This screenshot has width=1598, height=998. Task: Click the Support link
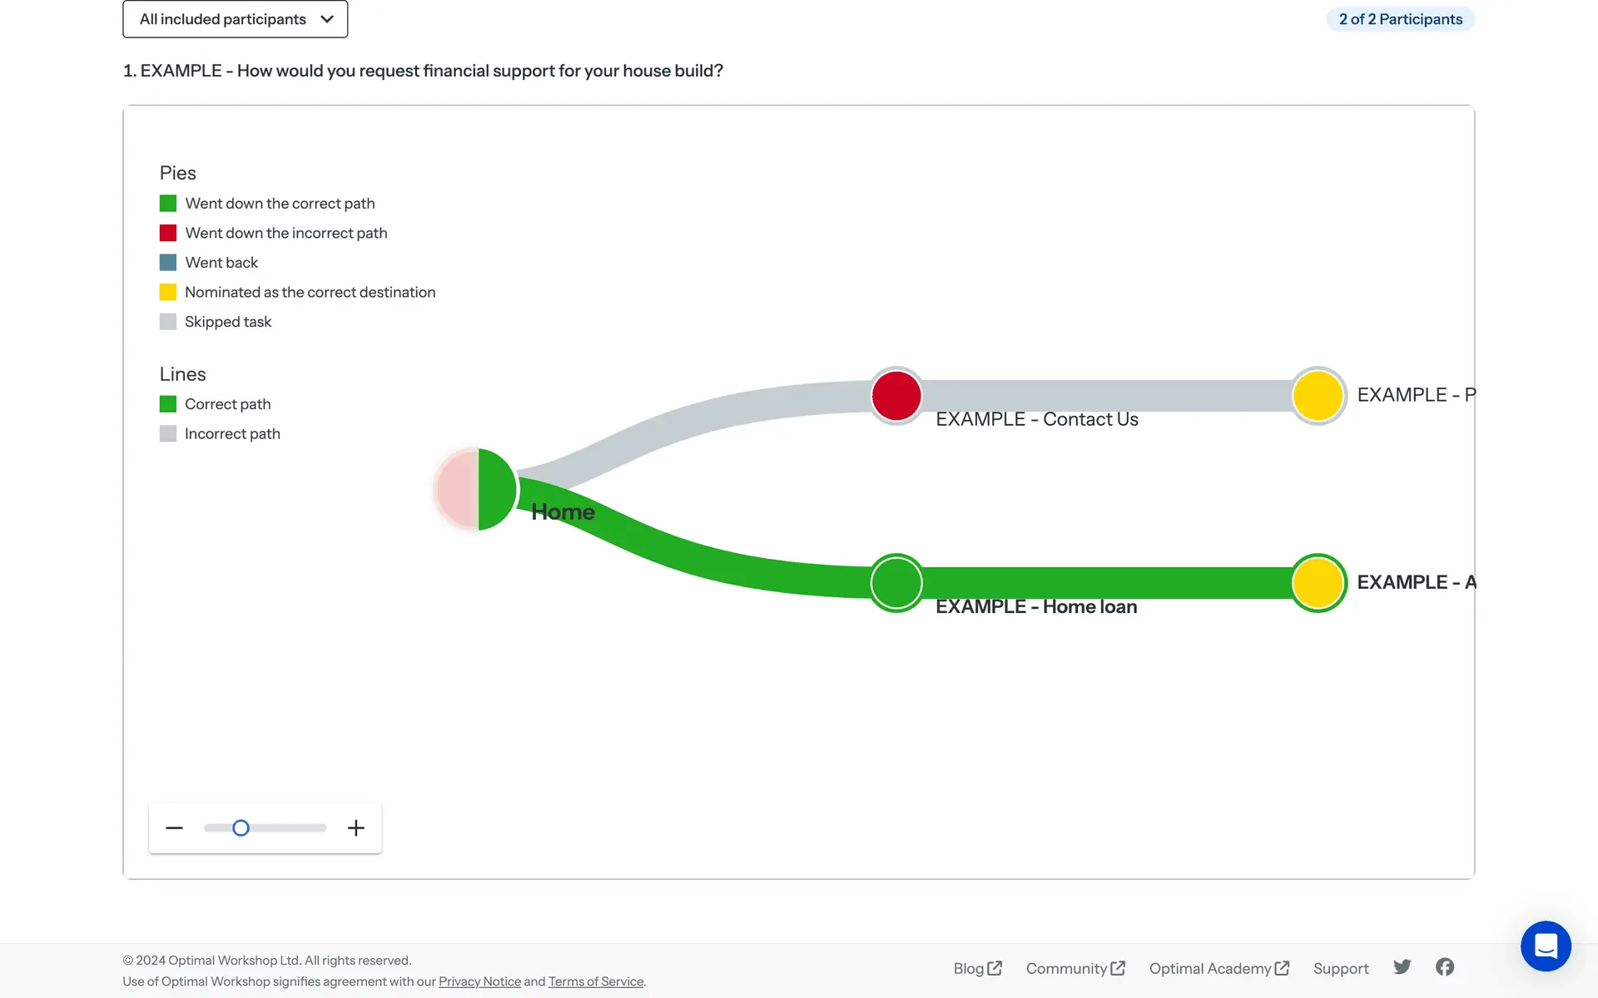[x=1341, y=968]
